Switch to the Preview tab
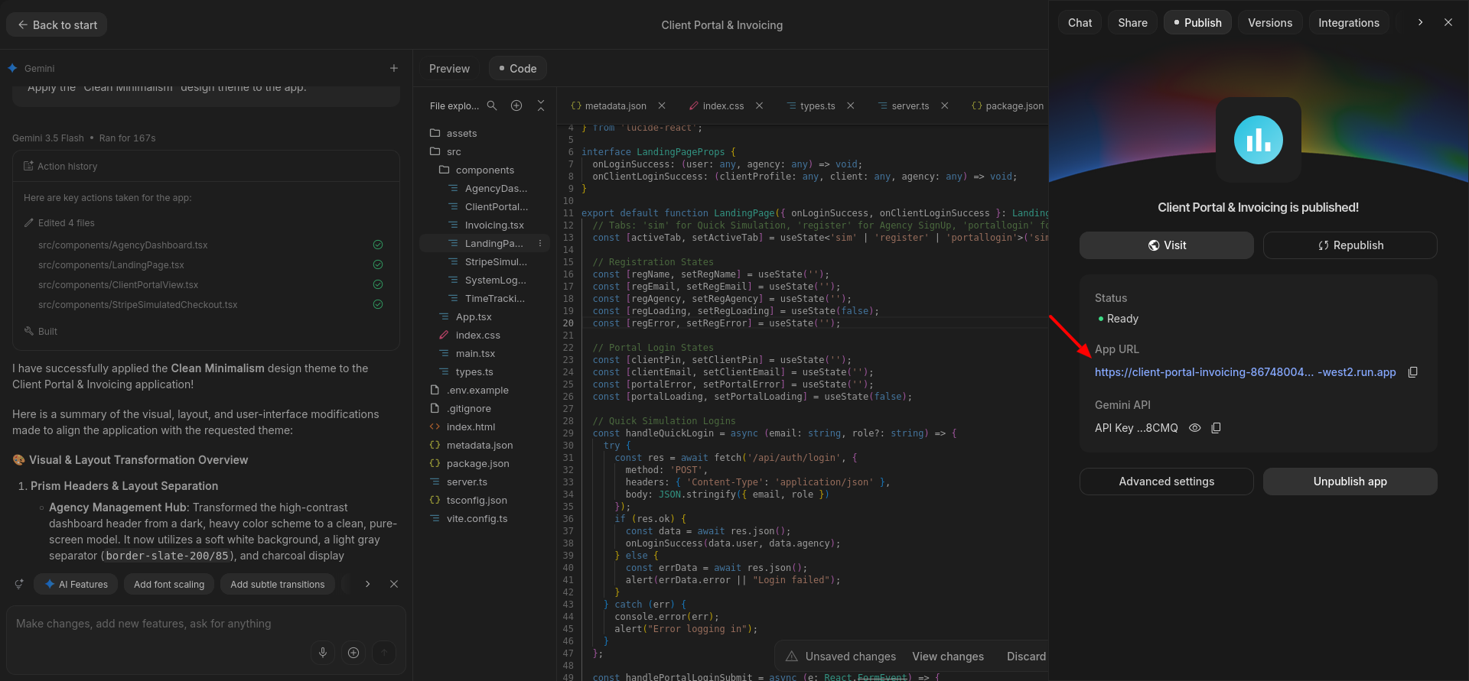The width and height of the screenshot is (1469, 681). (449, 69)
